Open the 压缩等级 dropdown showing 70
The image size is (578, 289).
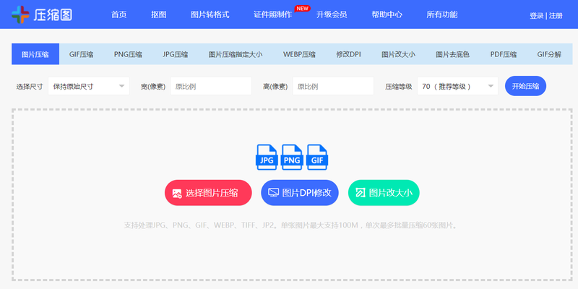pyautogui.click(x=457, y=86)
